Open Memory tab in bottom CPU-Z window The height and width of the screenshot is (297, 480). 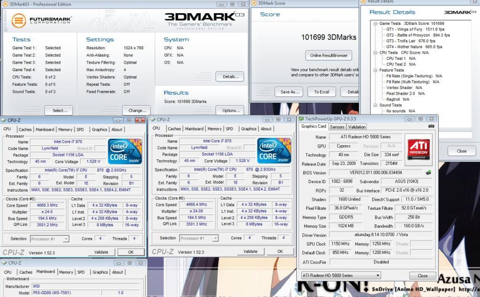pyautogui.click(x=66, y=272)
